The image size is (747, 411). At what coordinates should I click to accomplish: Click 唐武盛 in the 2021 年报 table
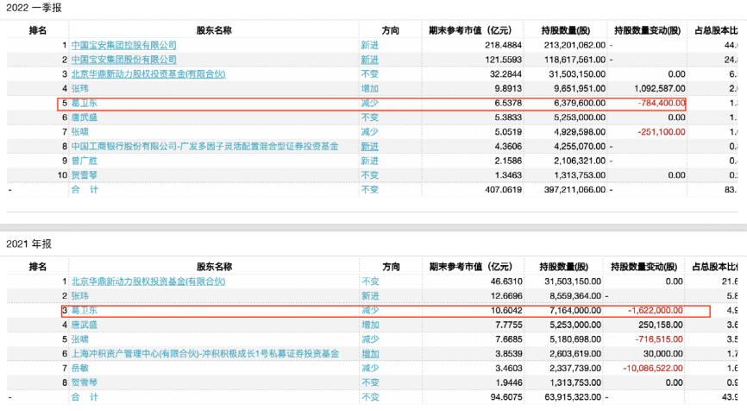coord(83,325)
